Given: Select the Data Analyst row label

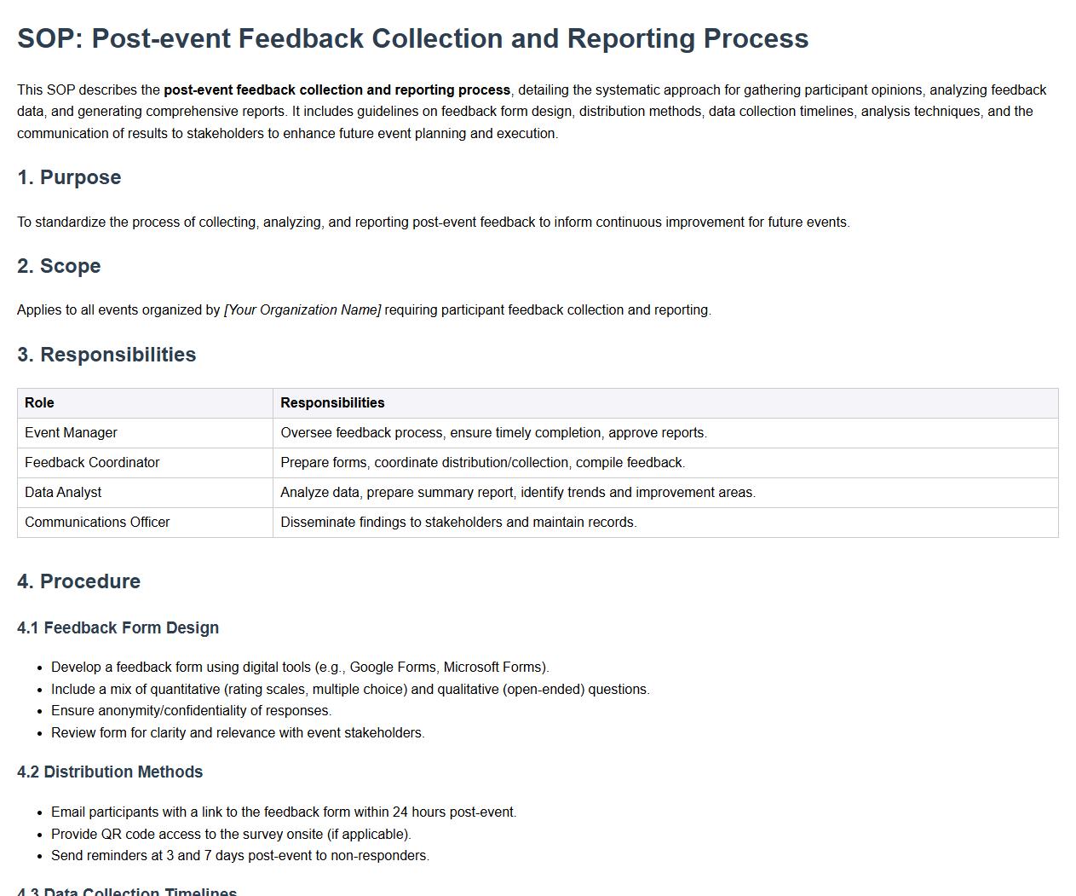Looking at the screenshot, I should (x=63, y=493).
